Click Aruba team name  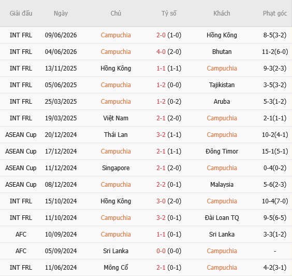222,102
